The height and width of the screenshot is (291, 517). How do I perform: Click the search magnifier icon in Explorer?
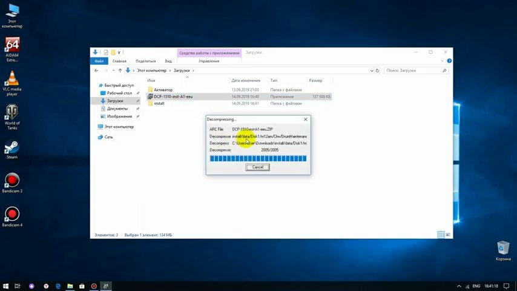pyautogui.click(x=444, y=70)
